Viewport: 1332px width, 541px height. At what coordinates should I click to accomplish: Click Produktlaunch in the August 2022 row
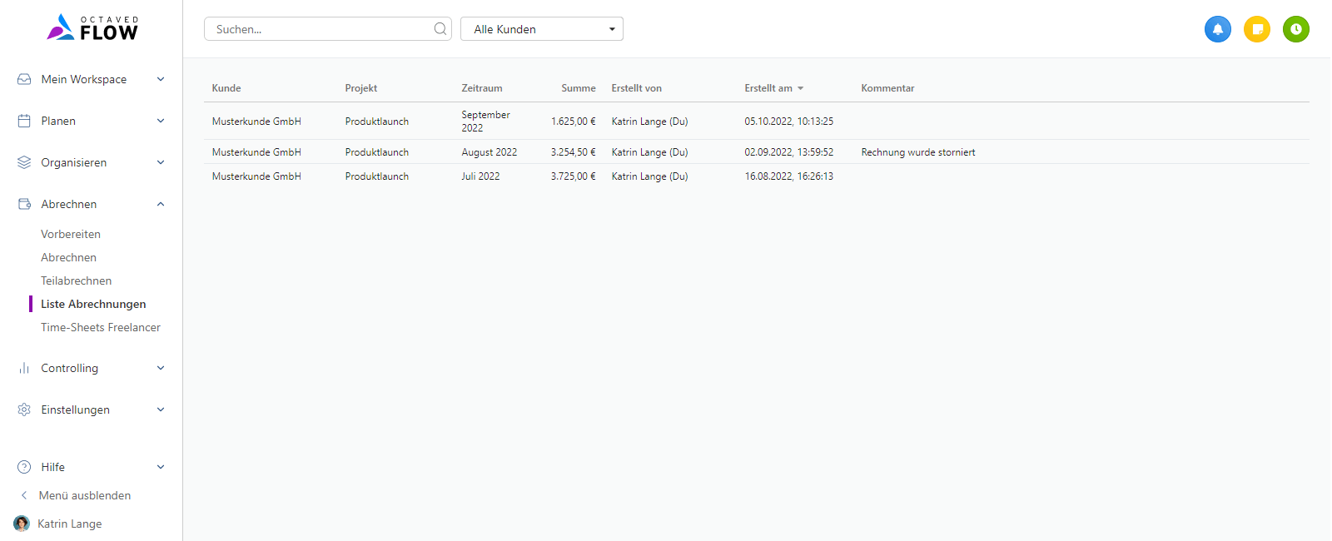[x=377, y=152]
